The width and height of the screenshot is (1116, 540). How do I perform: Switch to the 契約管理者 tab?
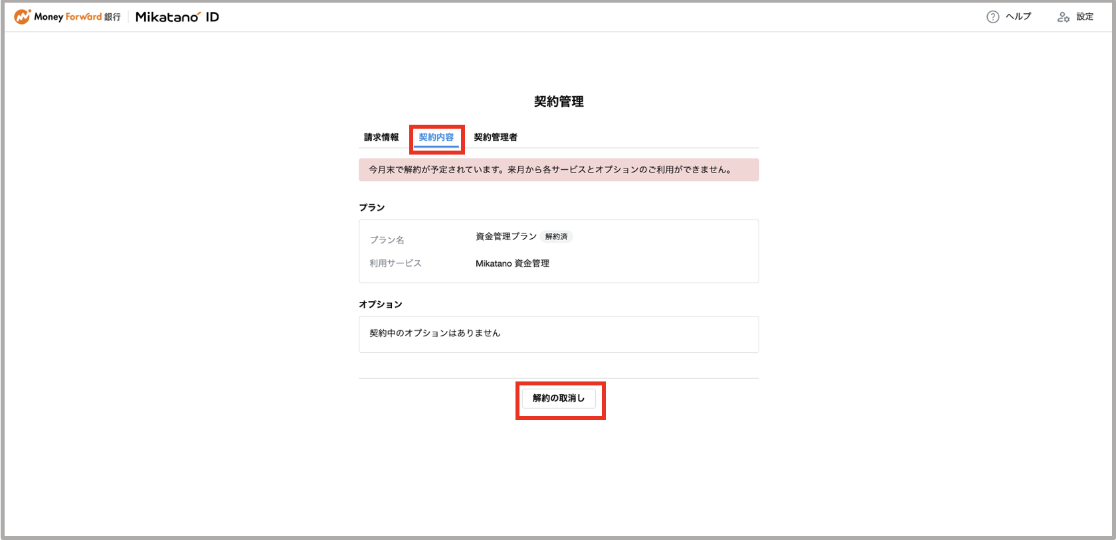[496, 137]
